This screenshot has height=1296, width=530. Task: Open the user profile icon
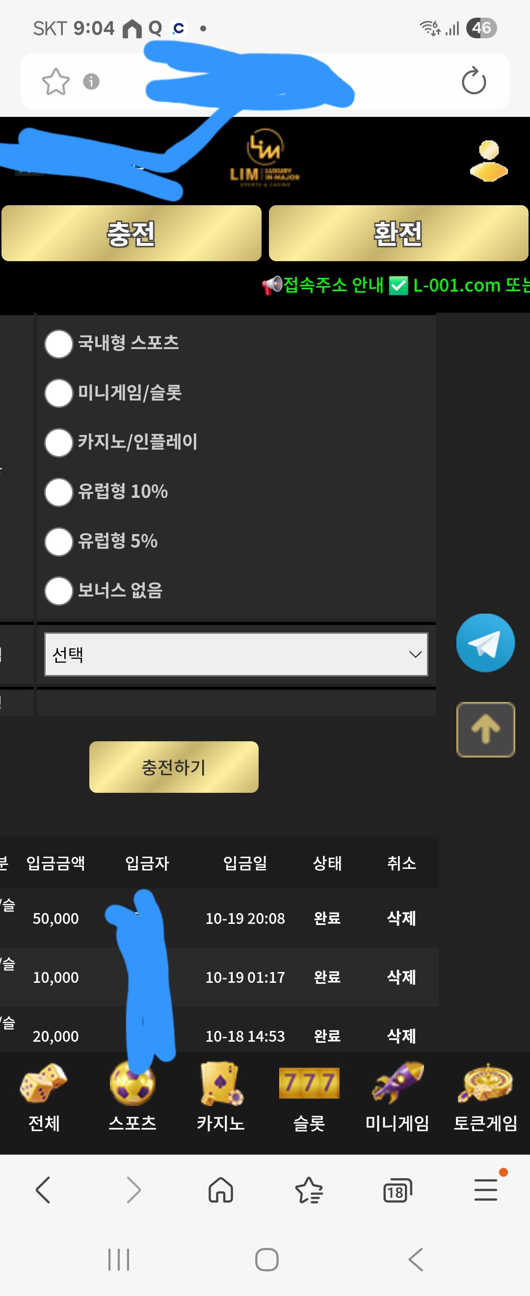[488, 161]
